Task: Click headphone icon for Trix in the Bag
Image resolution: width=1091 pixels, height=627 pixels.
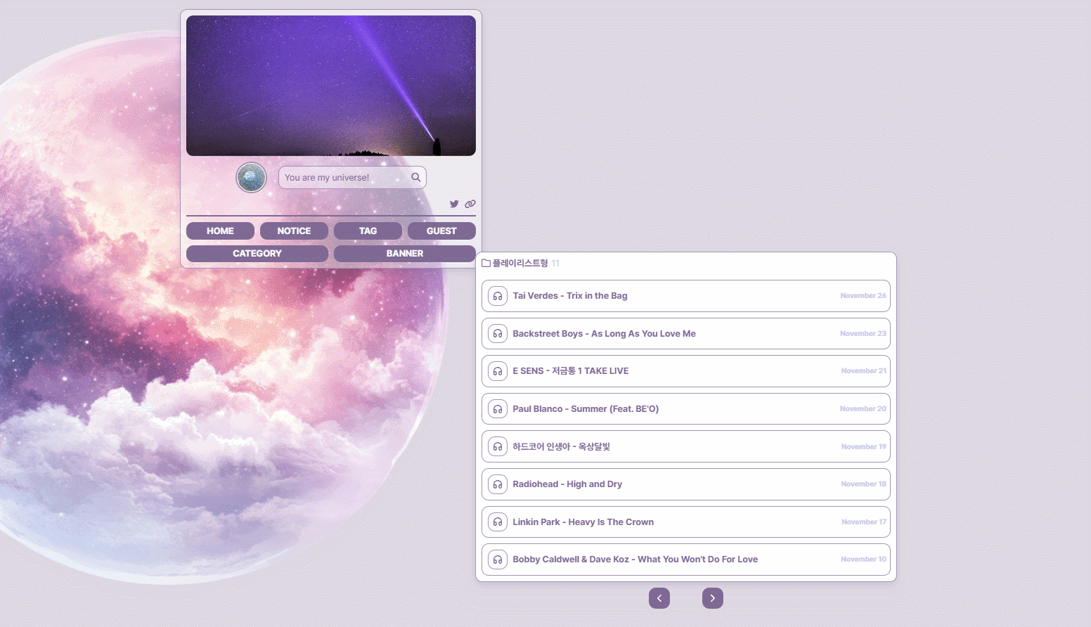Action: point(498,296)
